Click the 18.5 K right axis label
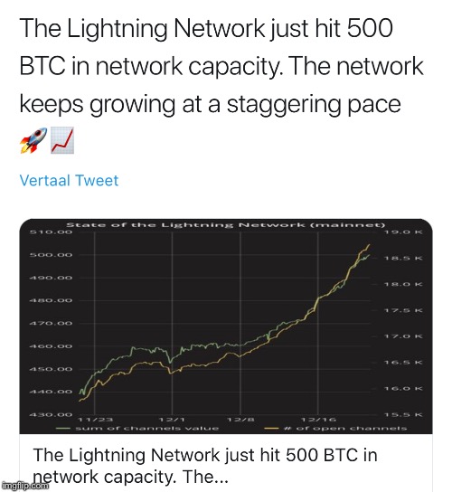Viewport: 452px width, 492px height. point(404,259)
